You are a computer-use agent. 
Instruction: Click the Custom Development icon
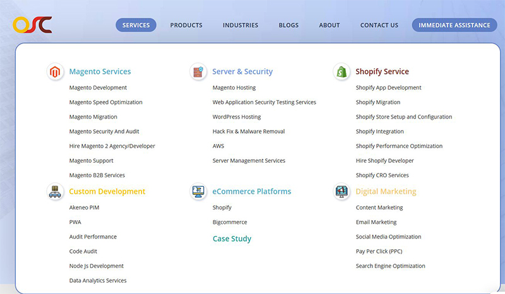point(56,192)
